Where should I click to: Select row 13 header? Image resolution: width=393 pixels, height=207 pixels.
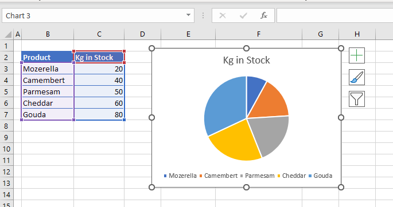(x=6, y=184)
